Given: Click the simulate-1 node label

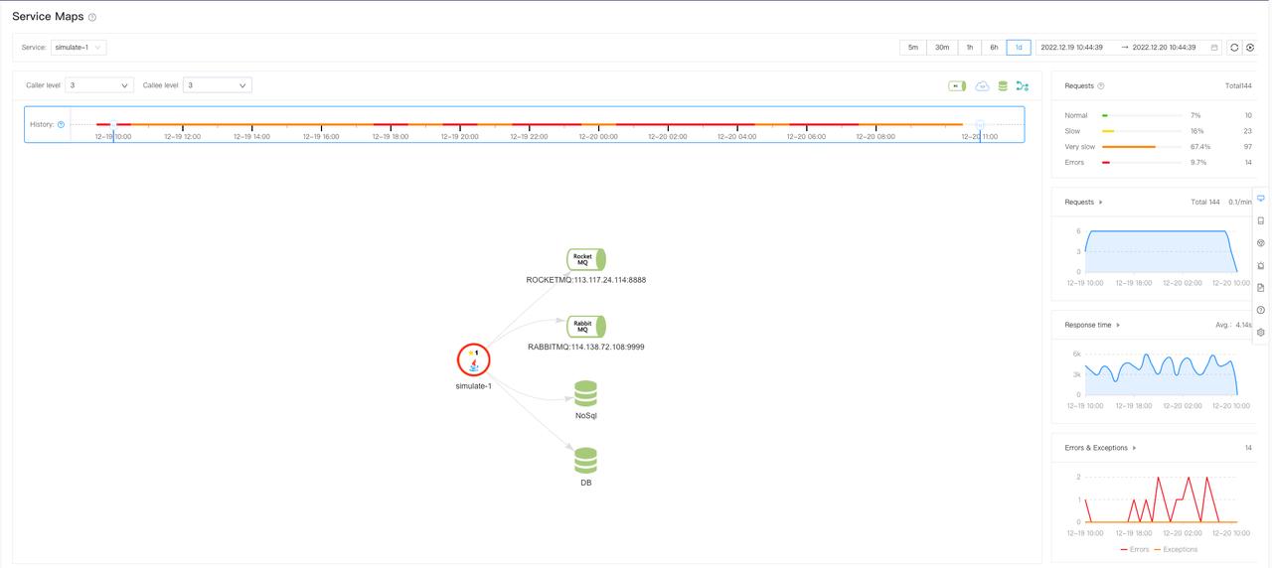Looking at the screenshot, I should (474, 385).
